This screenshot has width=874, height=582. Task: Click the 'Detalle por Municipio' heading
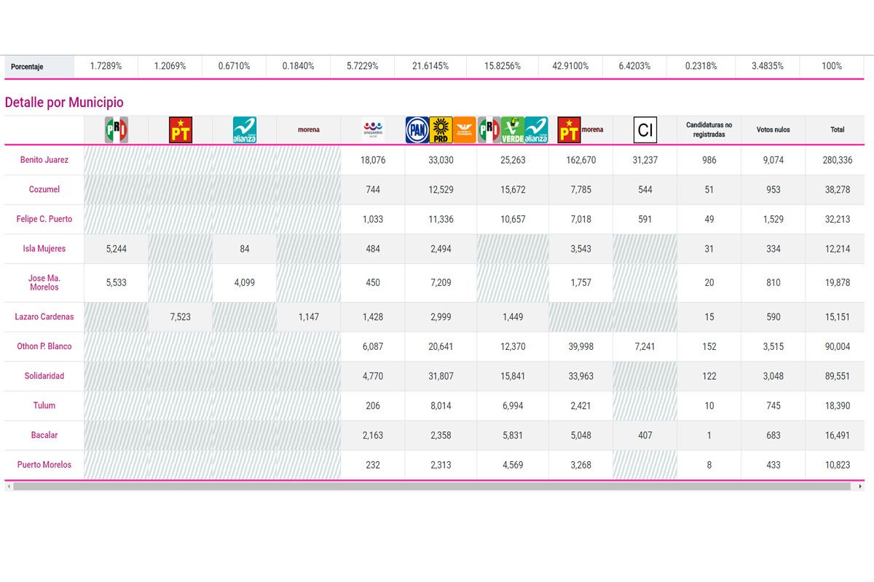[64, 103]
